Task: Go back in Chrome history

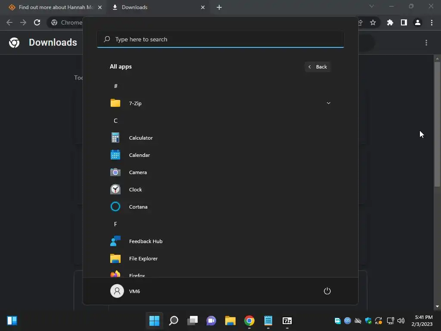Action: click(9, 22)
